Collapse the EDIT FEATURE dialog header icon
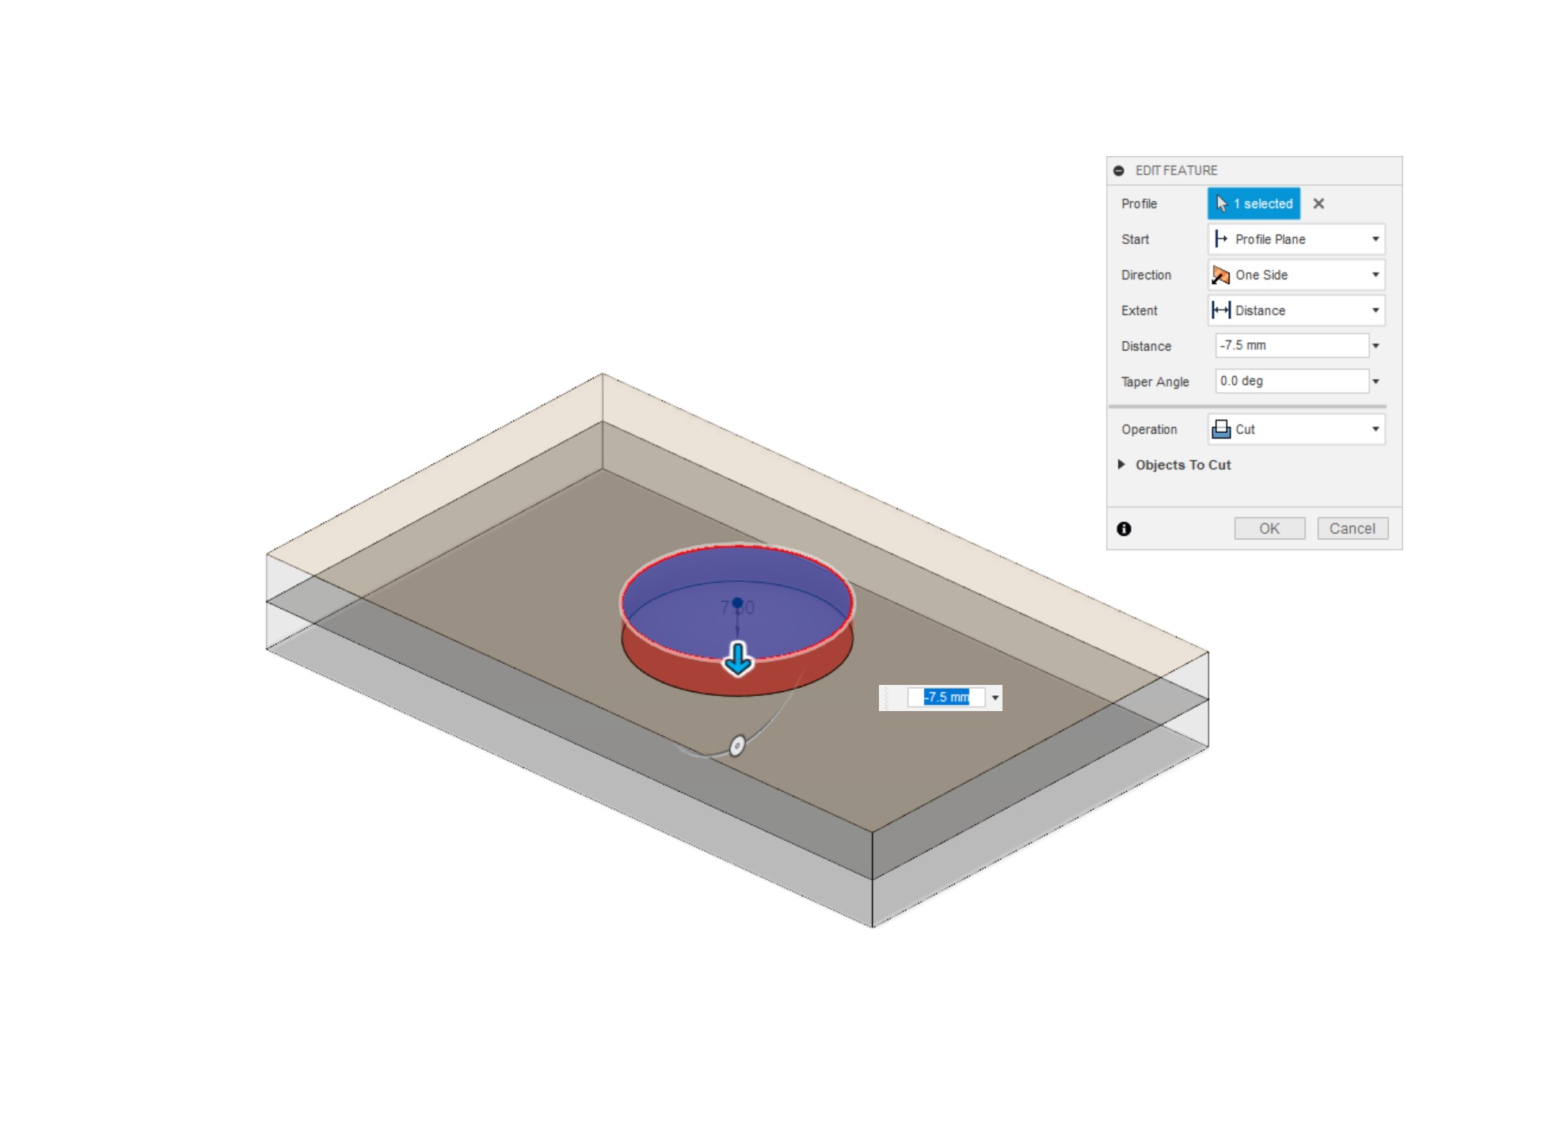 [1118, 171]
